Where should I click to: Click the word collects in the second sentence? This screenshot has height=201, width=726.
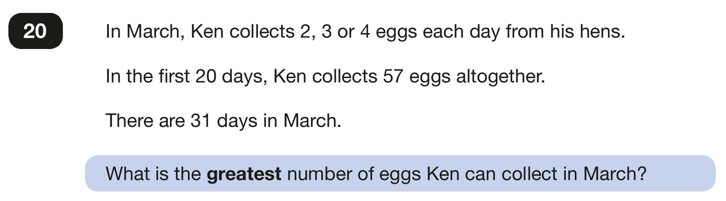345,76
